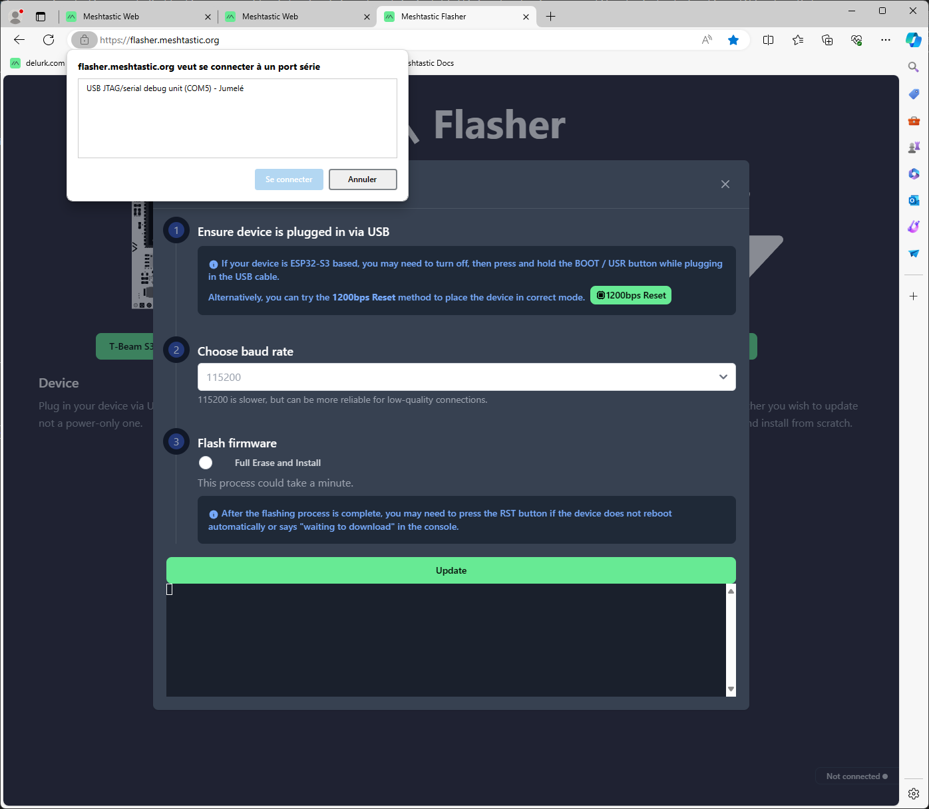Screen dimensions: 929x809
Task: Open the site information lock icon
Action: (x=85, y=40)
